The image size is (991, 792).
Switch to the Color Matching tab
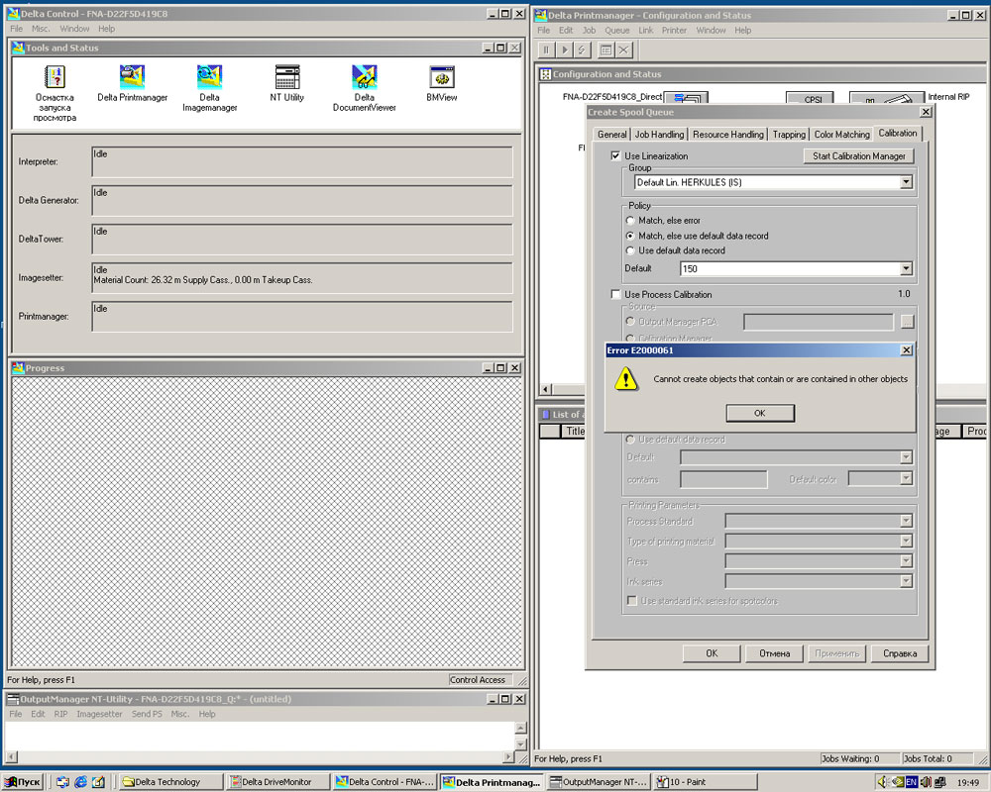[841, 135]
